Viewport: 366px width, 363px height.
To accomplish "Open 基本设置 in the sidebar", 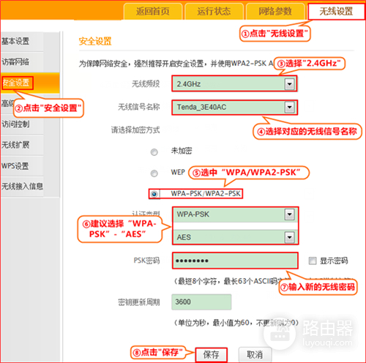I will tap(22, 41).
